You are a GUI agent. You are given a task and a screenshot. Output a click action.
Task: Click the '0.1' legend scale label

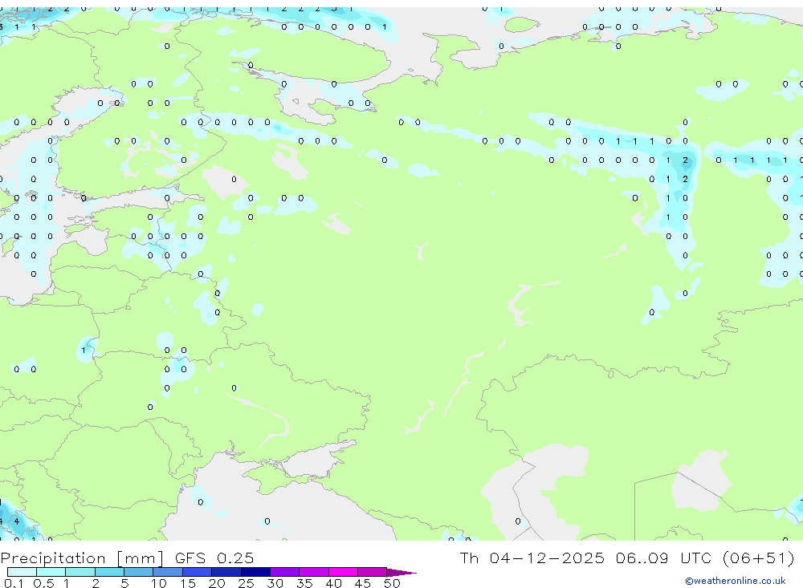14,583
